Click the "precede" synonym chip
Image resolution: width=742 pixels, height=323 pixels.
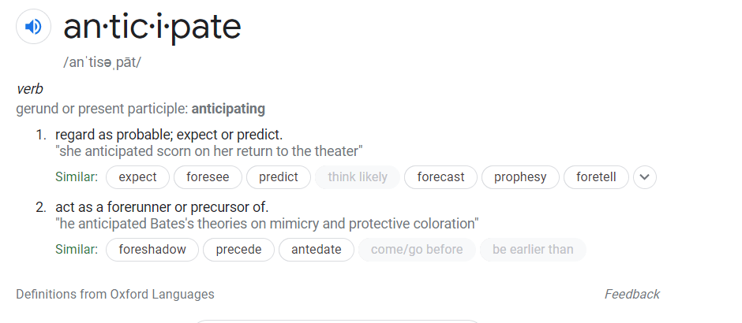[238, 250]
